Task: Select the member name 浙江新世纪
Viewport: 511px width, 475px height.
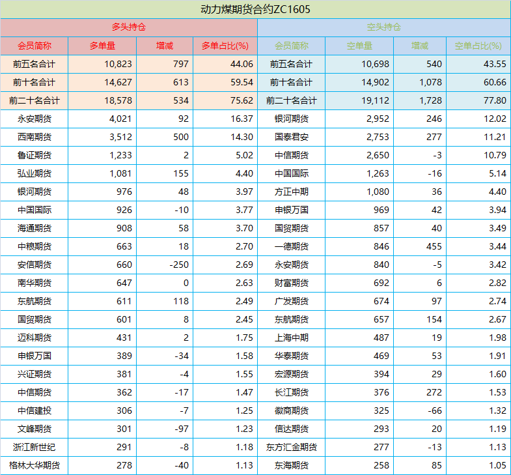Action: point(35,448)
